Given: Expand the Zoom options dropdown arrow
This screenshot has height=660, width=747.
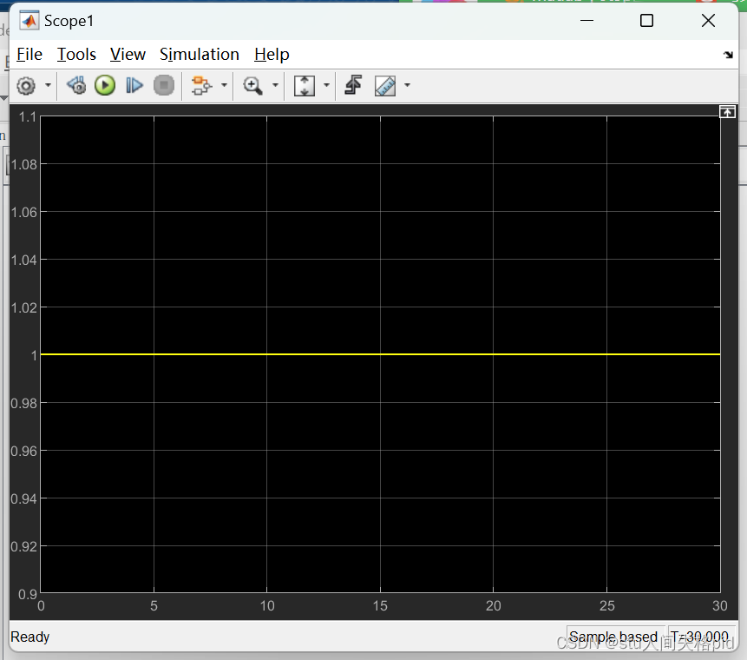Looking at the screenshot, I should click(273, 85).
